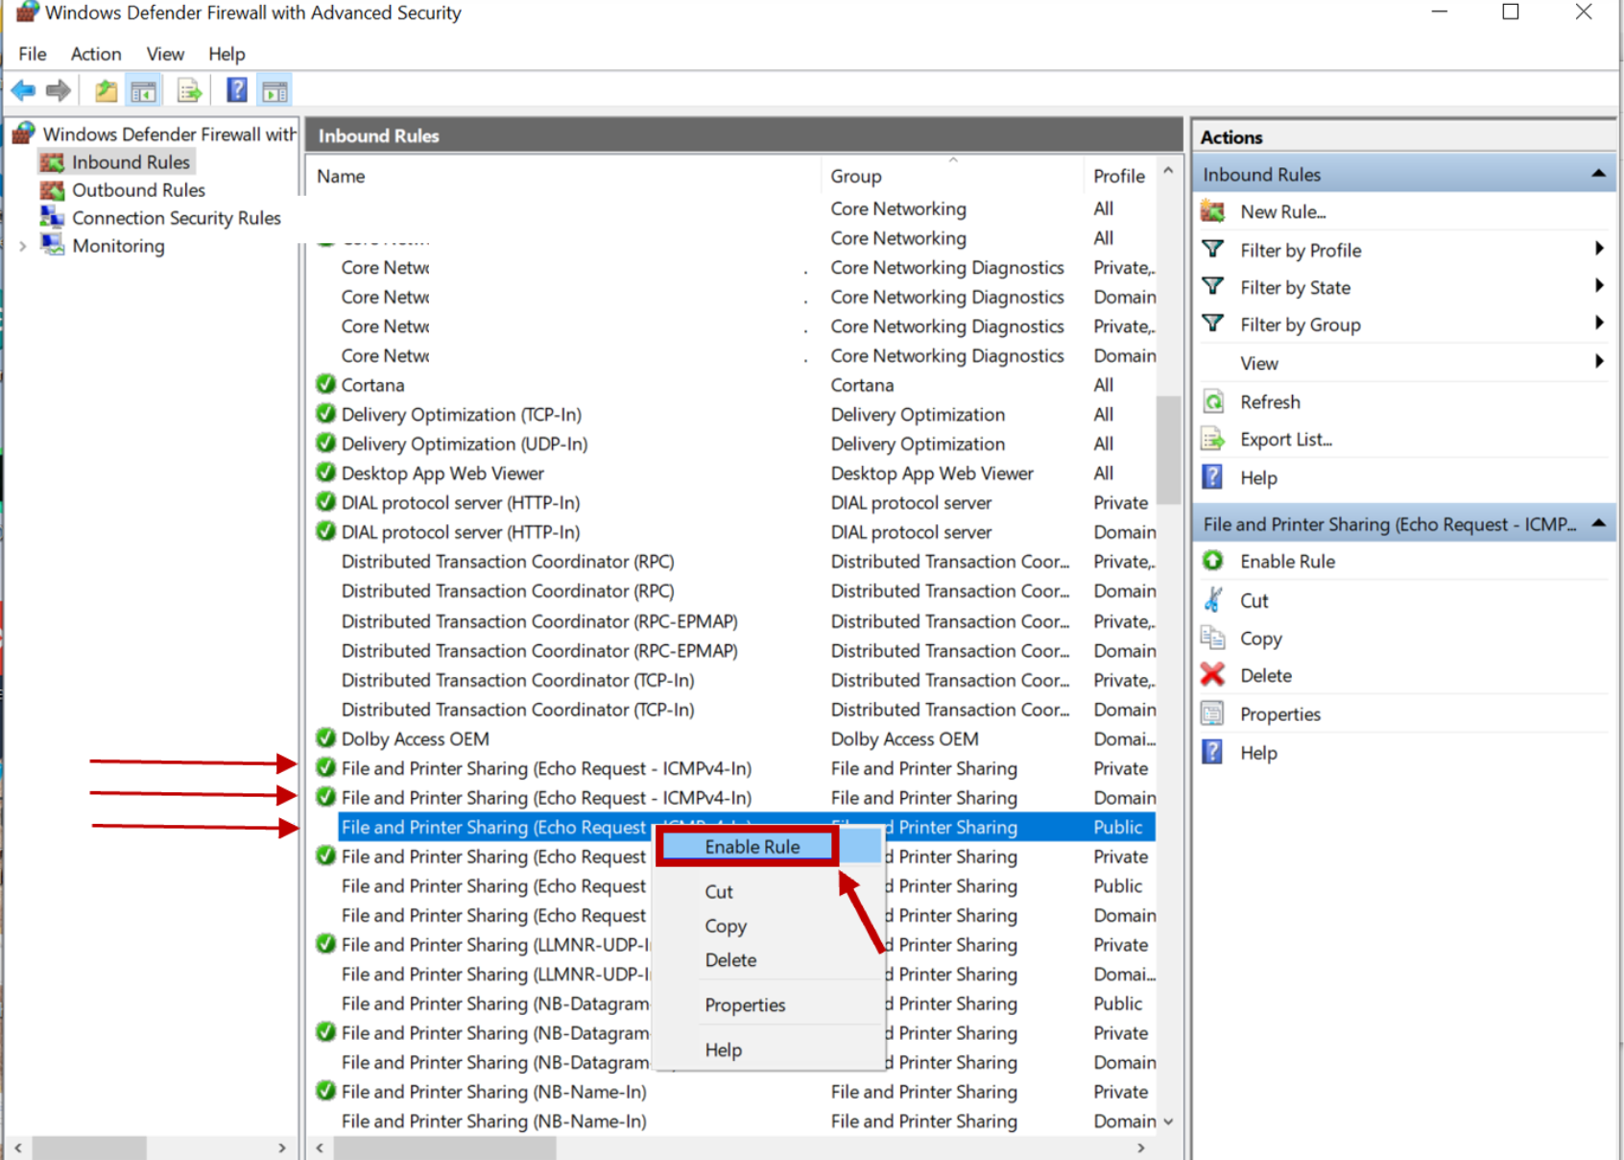Select Inbound Rules in the tree
This screenshot has width=1624, height=1160.
(x=131, y=161)
